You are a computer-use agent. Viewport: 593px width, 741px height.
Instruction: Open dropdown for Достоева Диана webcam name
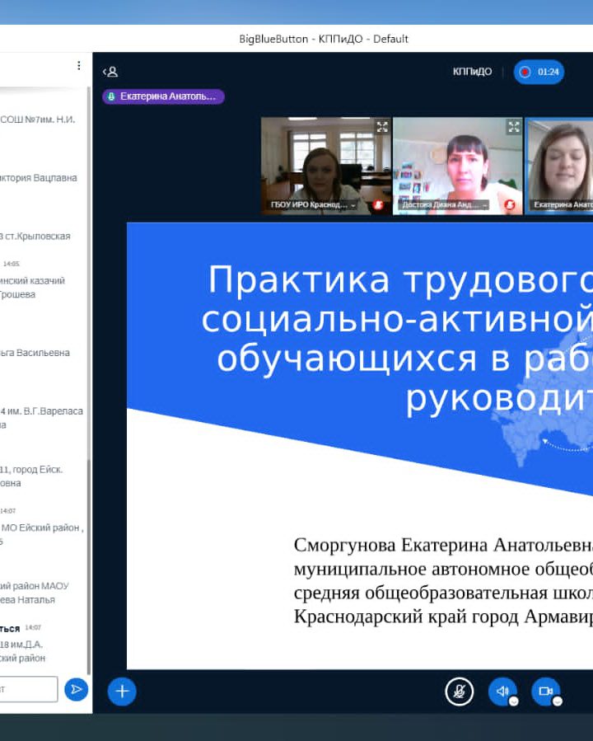click(485, 205)
